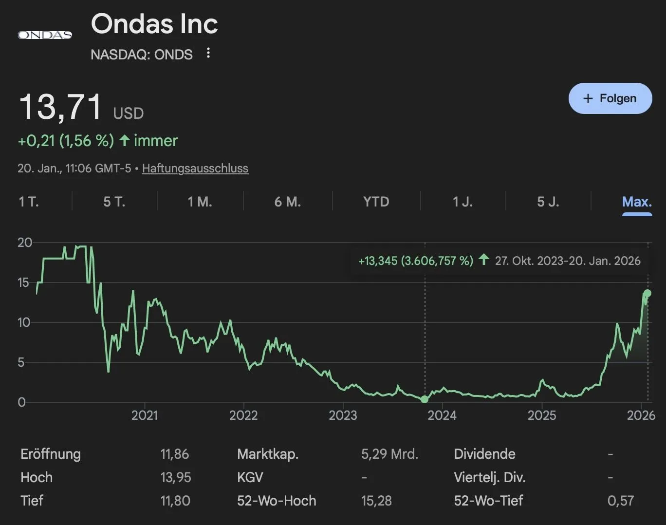Select the Max. range tab
Viewport: 666px width, 525px height.
(x=637, y=202)
